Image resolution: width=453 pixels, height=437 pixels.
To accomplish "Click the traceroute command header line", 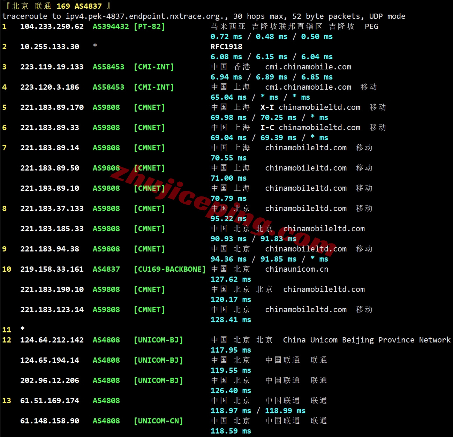I will click(x=204, y=16).
